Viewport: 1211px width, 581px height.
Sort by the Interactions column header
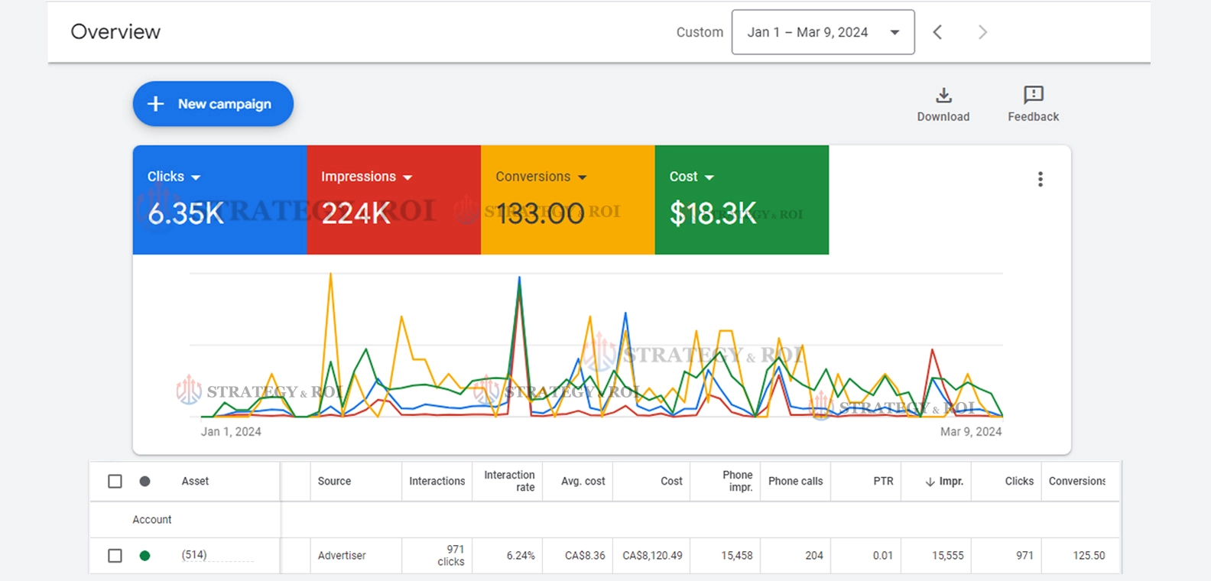tap(437, 482)
